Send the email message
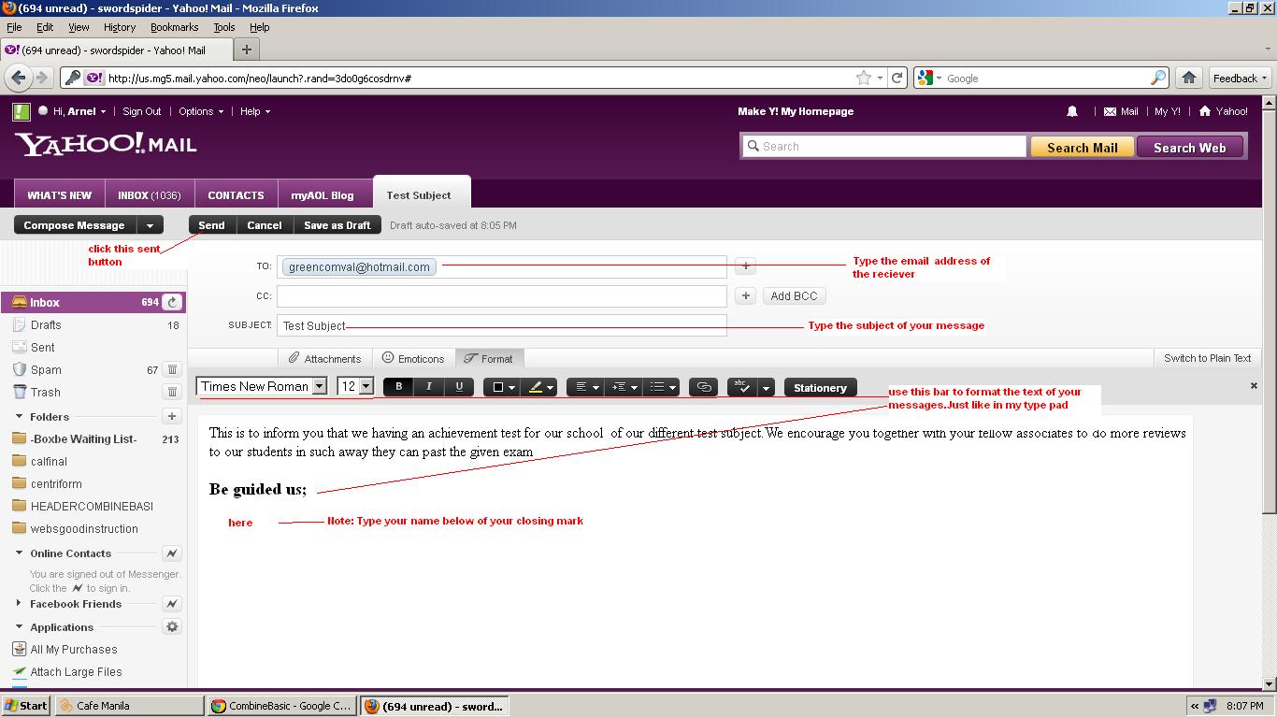The image size is (1277, 718). pyautogui.click(x=211, y=225)
